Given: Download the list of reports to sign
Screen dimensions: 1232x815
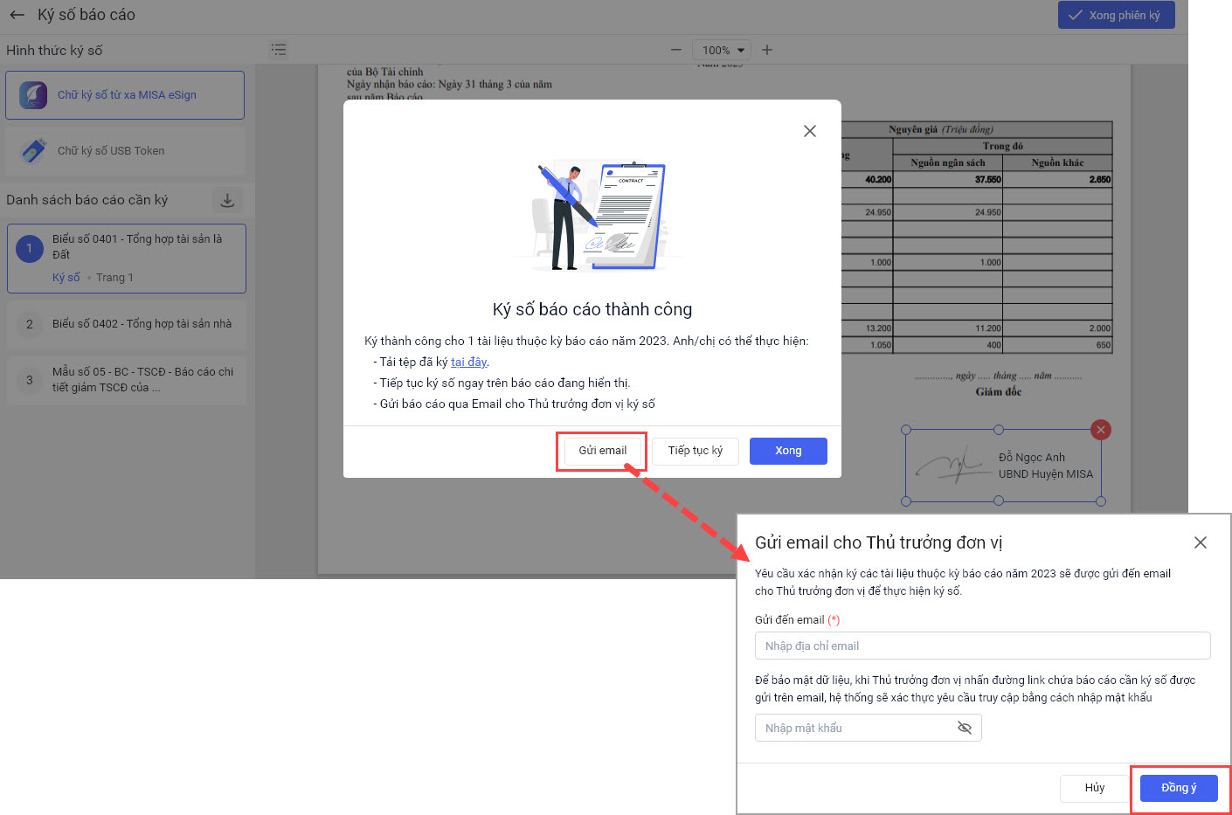Looking at the screenshot, I should click(227, 200).
